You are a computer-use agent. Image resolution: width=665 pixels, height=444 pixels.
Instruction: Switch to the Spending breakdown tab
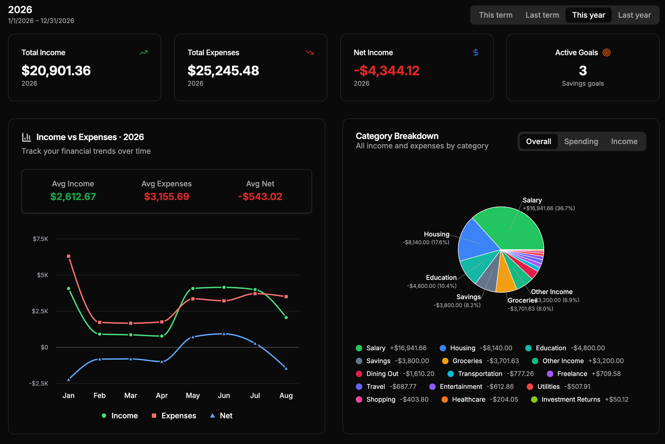(581, 141)
